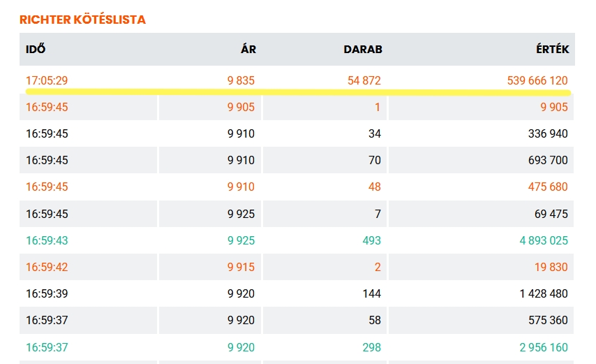Click the ÁR column header

248,50
